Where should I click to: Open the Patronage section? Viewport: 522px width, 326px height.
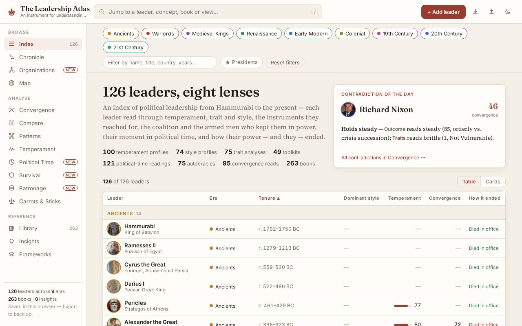[43, 188]
